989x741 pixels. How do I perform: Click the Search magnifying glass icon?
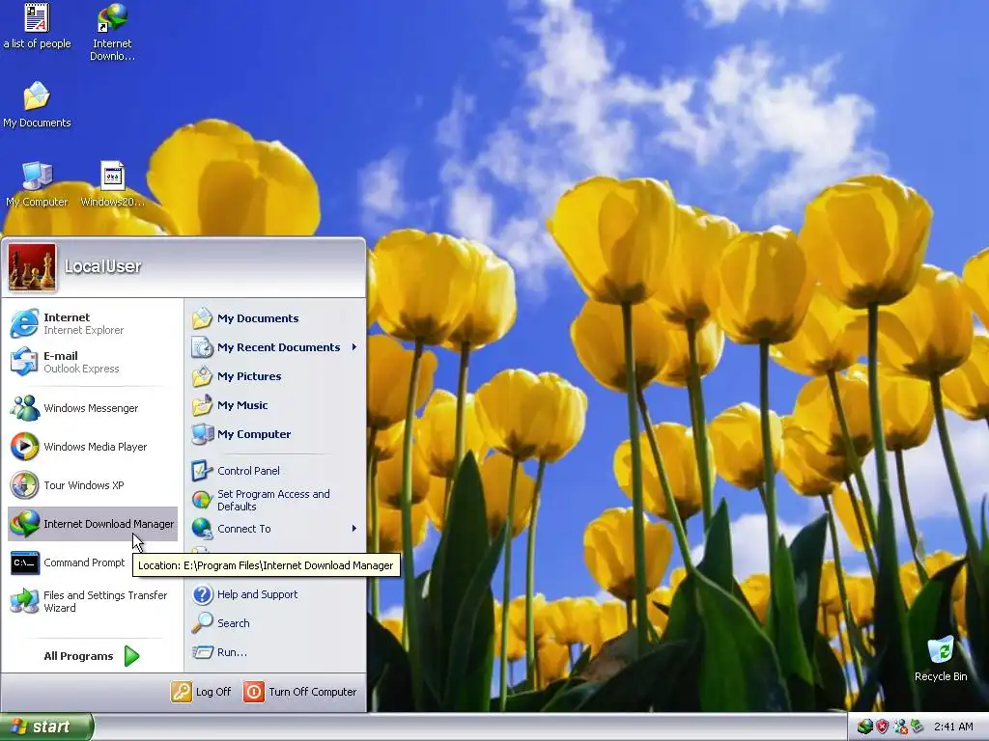[202, 623]
